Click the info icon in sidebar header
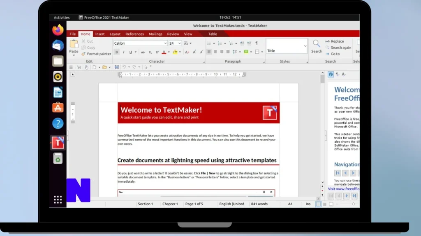Screen dimensions: 421x236 click(331, 75)
